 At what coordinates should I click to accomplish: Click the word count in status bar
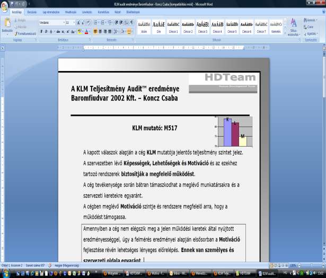coord(35,265)
